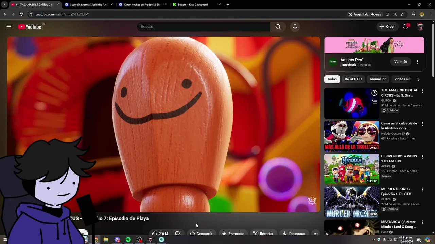
Task: Open the zoom magnifier icon in address bar
Action: click(395, 14)
